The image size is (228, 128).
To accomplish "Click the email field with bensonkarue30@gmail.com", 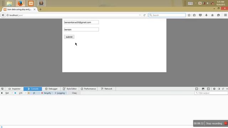I will click(81, 22).
